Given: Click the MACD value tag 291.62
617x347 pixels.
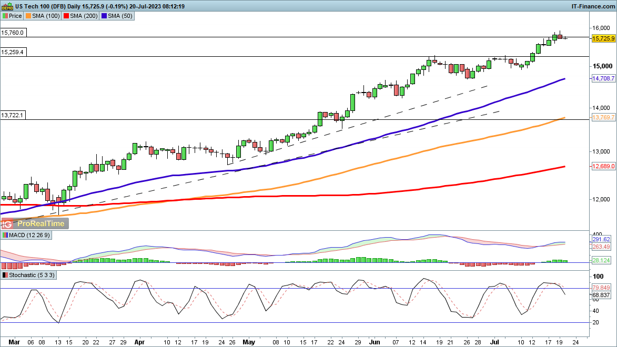Looking at the screenshot, I should [x=601, y=239].
